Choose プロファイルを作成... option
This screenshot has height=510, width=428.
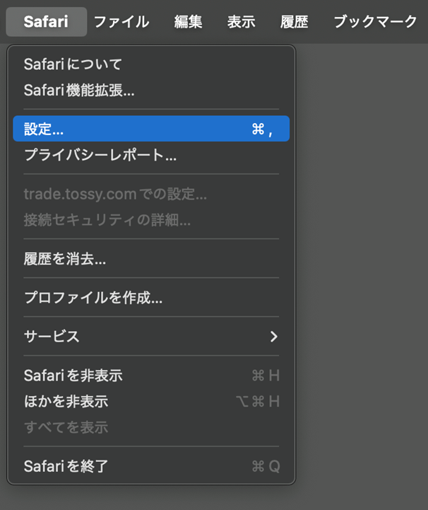pos(93,298)
